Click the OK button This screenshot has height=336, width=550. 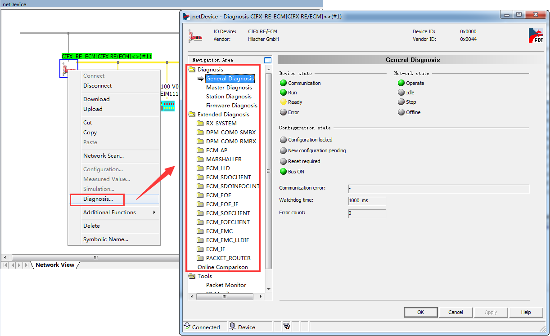[x=421, y=312]
